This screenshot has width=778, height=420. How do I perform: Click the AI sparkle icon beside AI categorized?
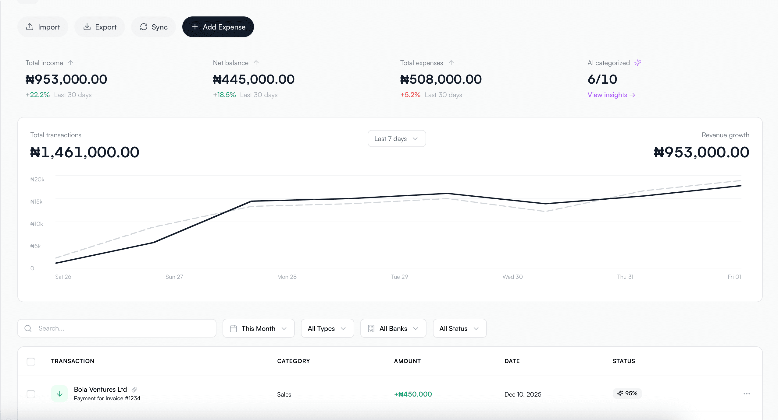[x=638, y=63]
